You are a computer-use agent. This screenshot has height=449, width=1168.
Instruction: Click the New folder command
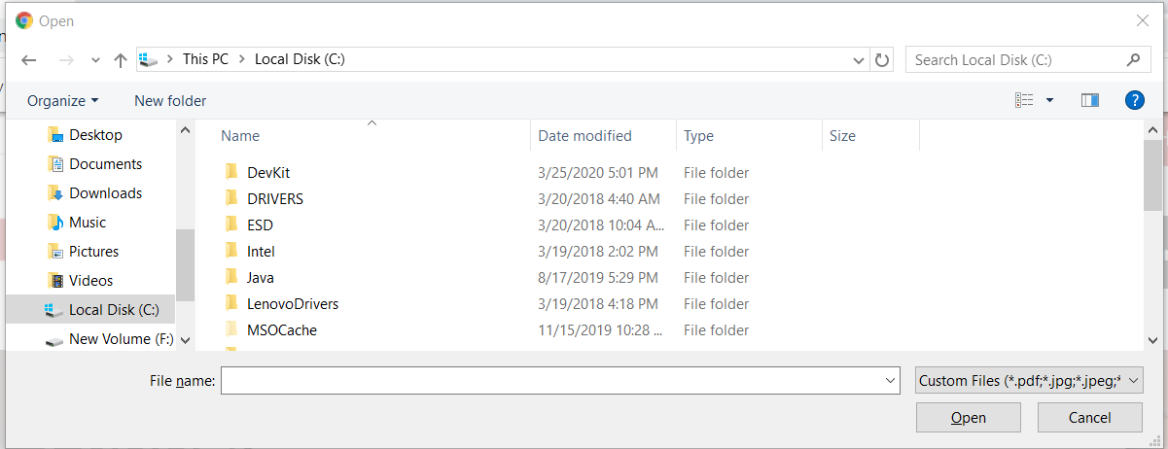[x=170, y=101]
